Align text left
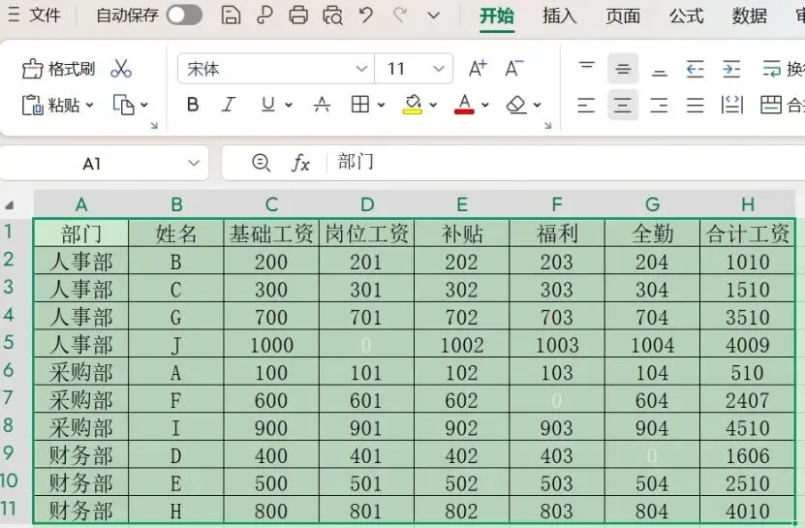Viewport: 805px width, 528px height. pyautogui.click(x=586, y=105)
